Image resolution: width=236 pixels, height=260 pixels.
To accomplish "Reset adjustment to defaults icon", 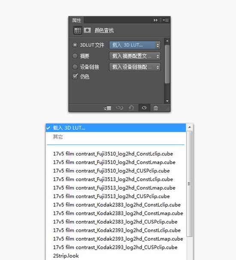I will pyautogui.click(x=131, y=108).
